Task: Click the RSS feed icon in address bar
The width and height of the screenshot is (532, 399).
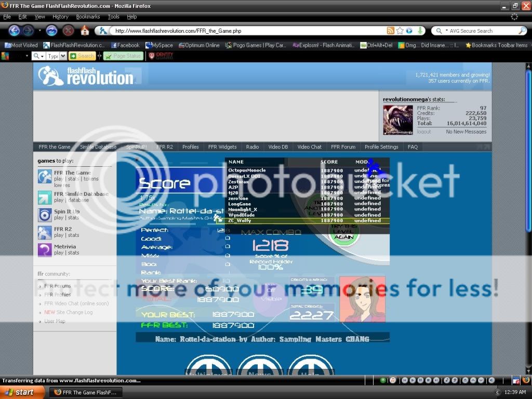Action: point(390,31)
